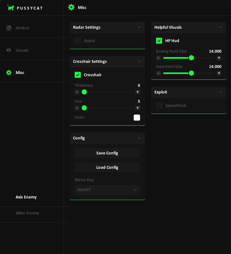Open the white crosshair Color swatch
Viewport: 231px width, 254px height.
pos(137,117)
